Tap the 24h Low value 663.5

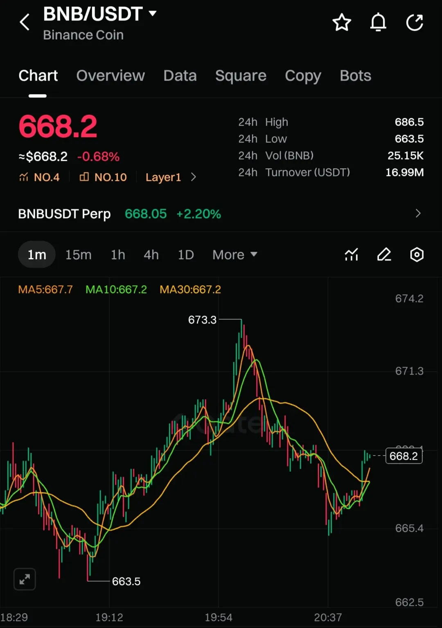pyautogui.click(x=409, y=139)
